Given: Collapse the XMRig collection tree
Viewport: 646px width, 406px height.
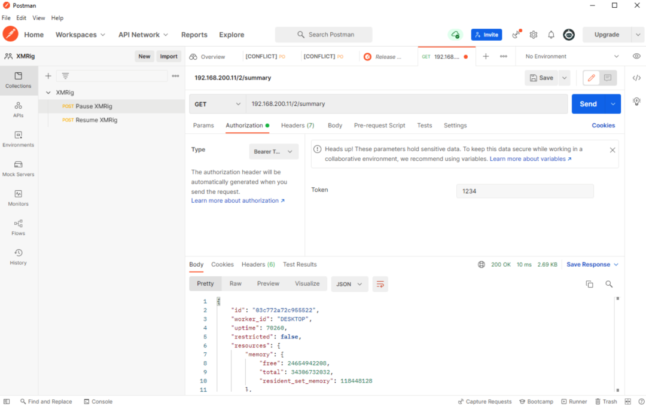Looking at the screenshot, I should (x=48, y=93).
